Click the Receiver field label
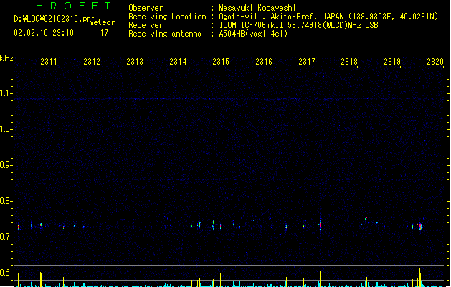 (146, 25)
